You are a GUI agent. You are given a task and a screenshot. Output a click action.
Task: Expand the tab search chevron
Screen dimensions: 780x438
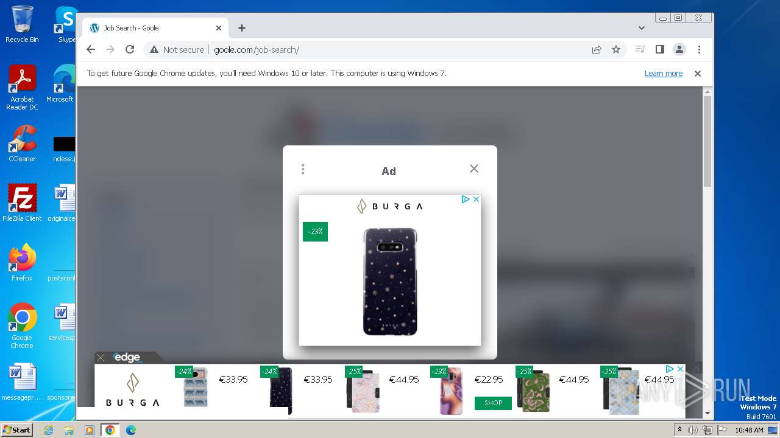(642, 28)
